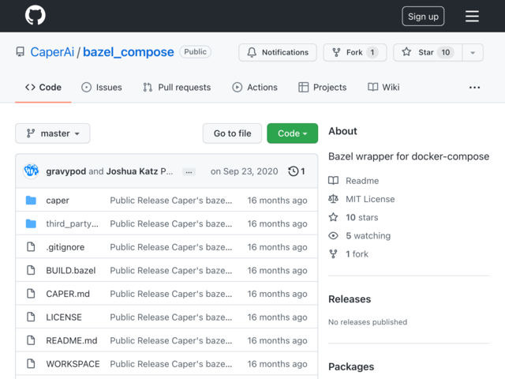Open the hamburger navigation menu

click(472, 16)
